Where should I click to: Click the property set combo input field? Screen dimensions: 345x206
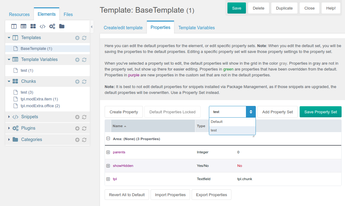(227, 112)
